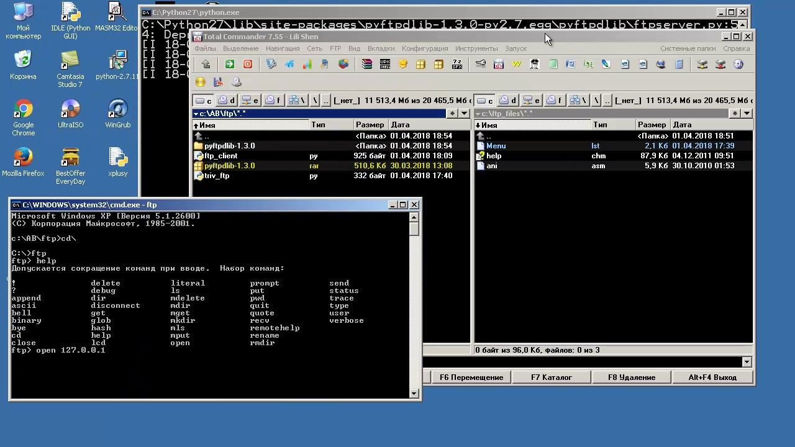Click the key-shaped toolbar icon
Image resolution: width=795 pixels, height=447 pixels.
click(481, 64)
